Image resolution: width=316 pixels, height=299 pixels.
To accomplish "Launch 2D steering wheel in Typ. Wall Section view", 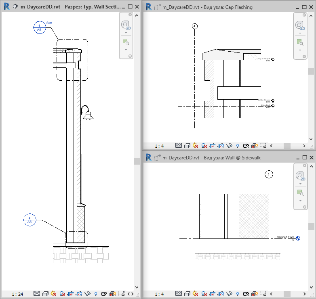I will point(126,25).
